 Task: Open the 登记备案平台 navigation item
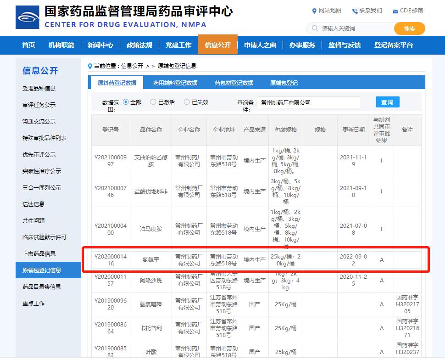tap(393, 45)
